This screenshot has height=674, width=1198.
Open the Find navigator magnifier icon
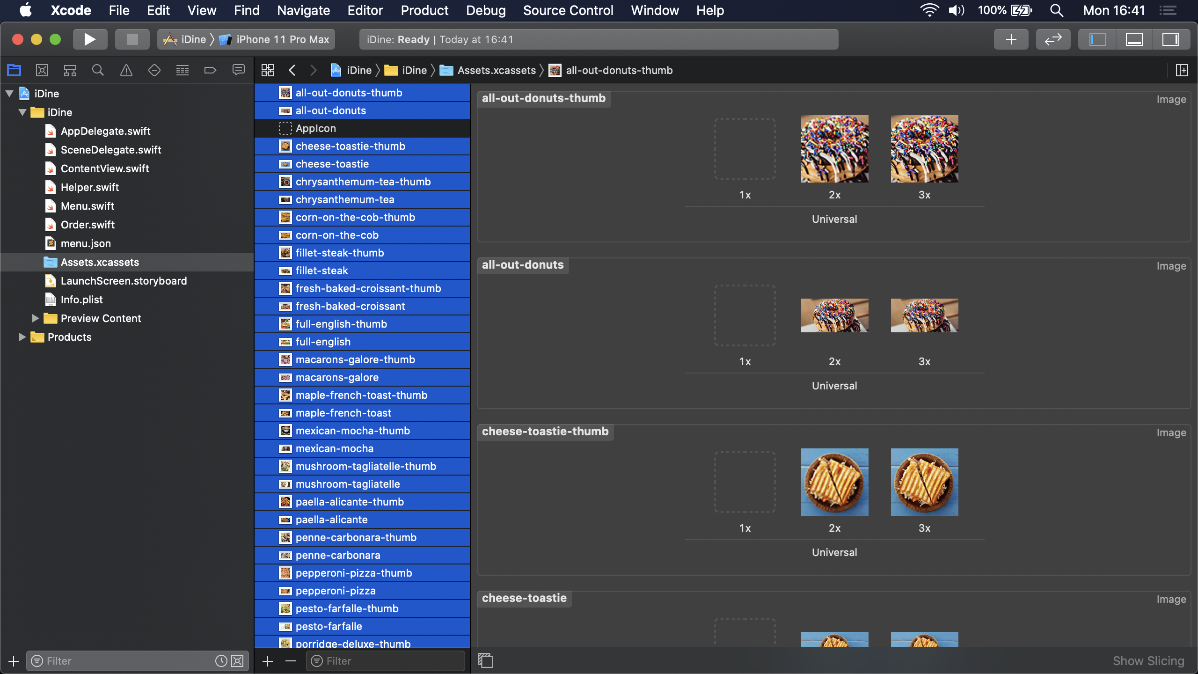pyautogui.click(x=98, y=70)
